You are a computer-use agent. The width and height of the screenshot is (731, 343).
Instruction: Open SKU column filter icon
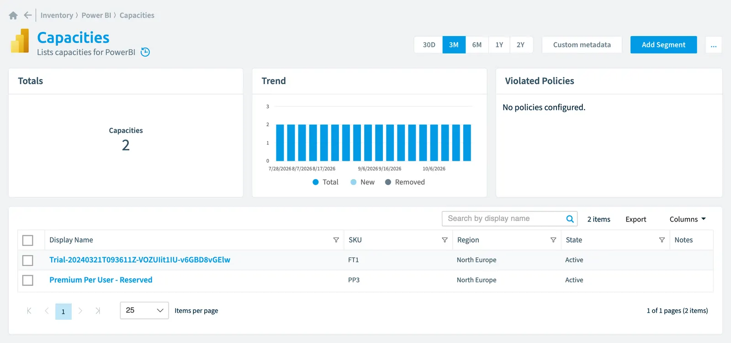point(445,240)
